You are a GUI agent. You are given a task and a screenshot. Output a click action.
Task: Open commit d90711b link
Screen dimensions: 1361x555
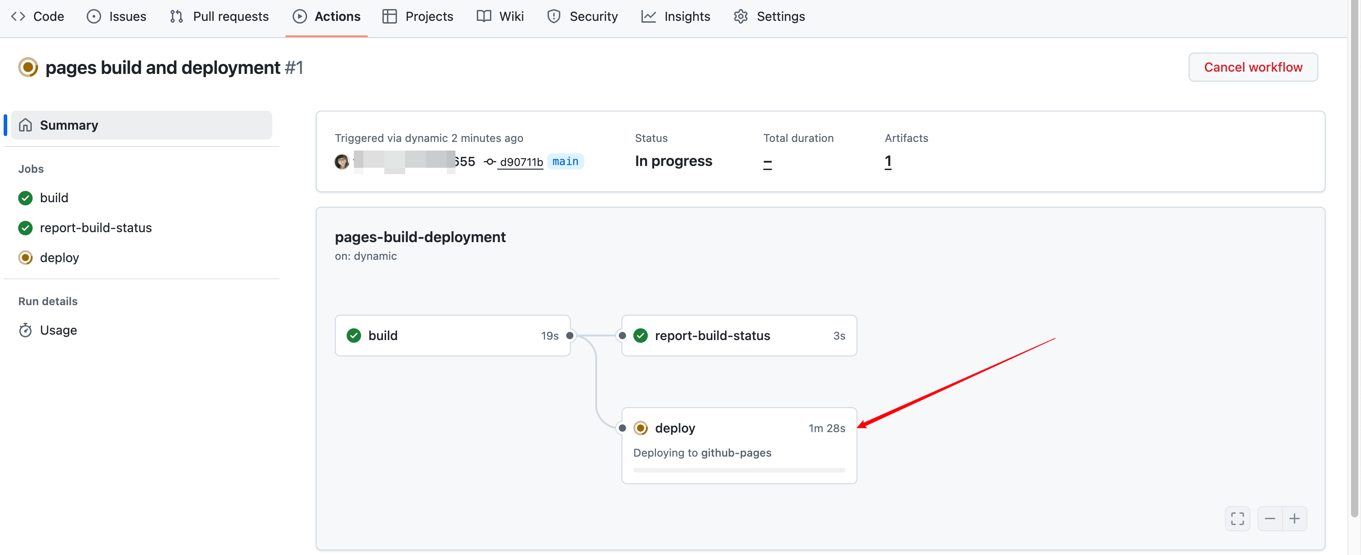tap(520, 161)
